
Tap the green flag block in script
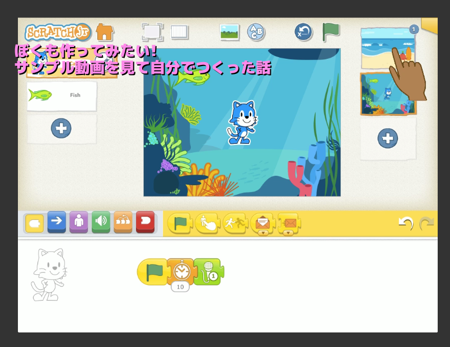pyautogui.click(x=153, y=271)
